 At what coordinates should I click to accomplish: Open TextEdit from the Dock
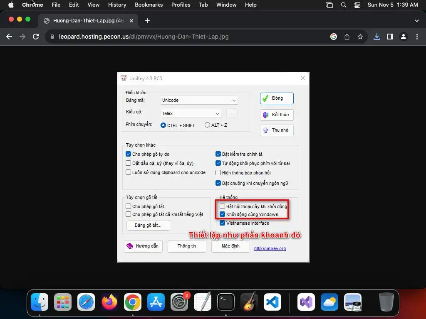(203, 302)
